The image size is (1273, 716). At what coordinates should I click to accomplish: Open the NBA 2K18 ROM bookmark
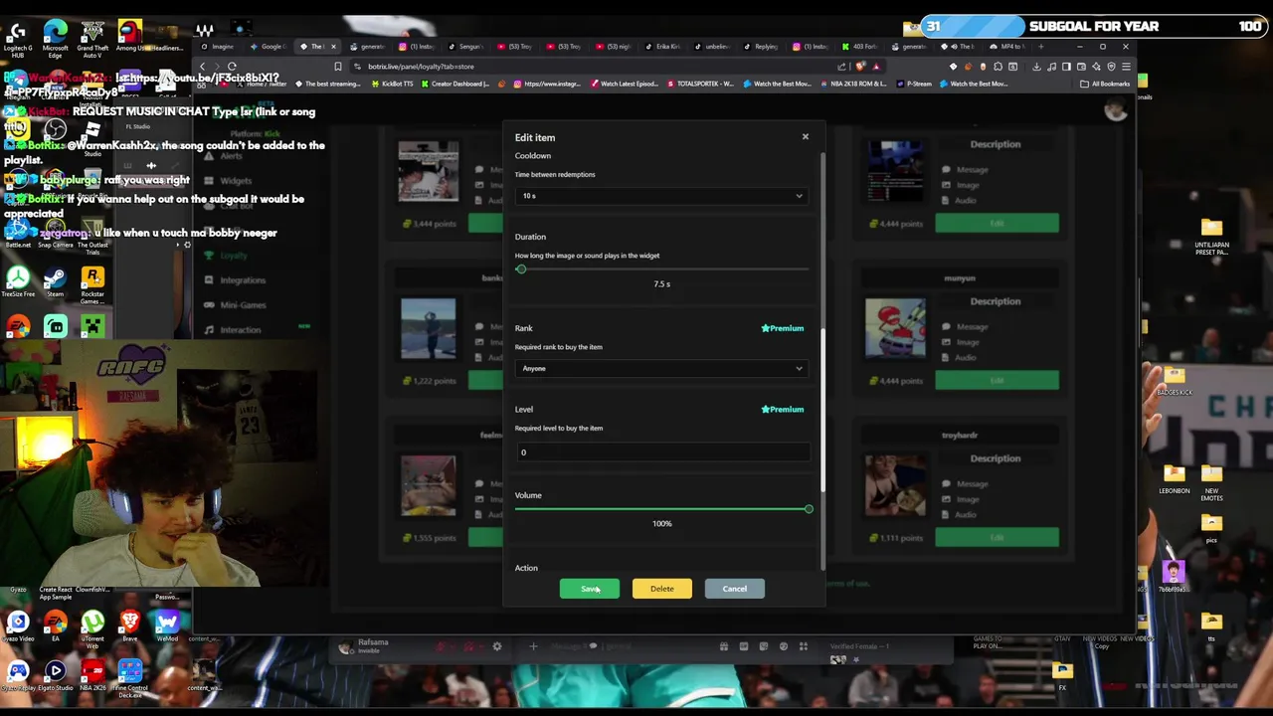[853, 84]
